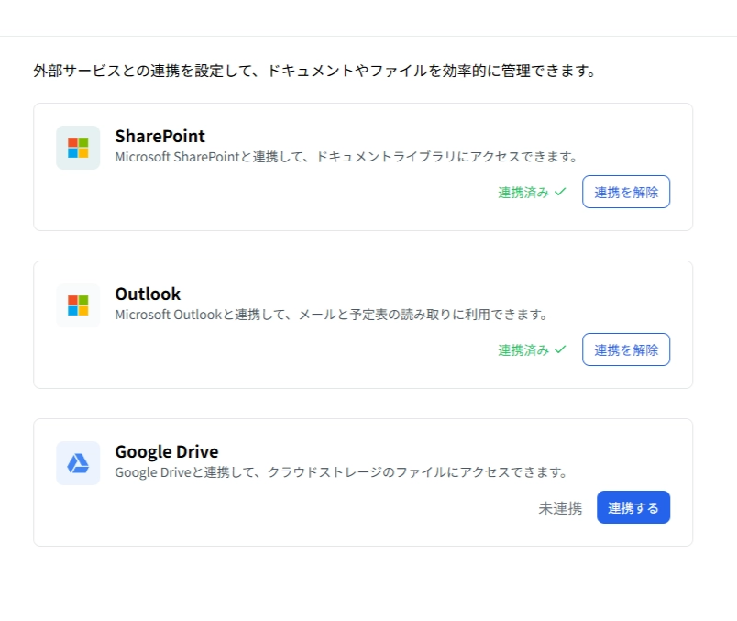Viewport: 737px width, 621px height.
Task: Click the Outlook card title
Action: tap(148, 294)
